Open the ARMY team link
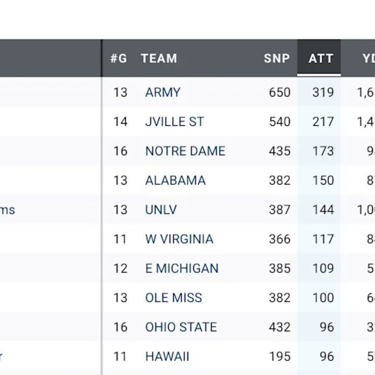Viewport: 375px width, 375px height. point(163,92)
